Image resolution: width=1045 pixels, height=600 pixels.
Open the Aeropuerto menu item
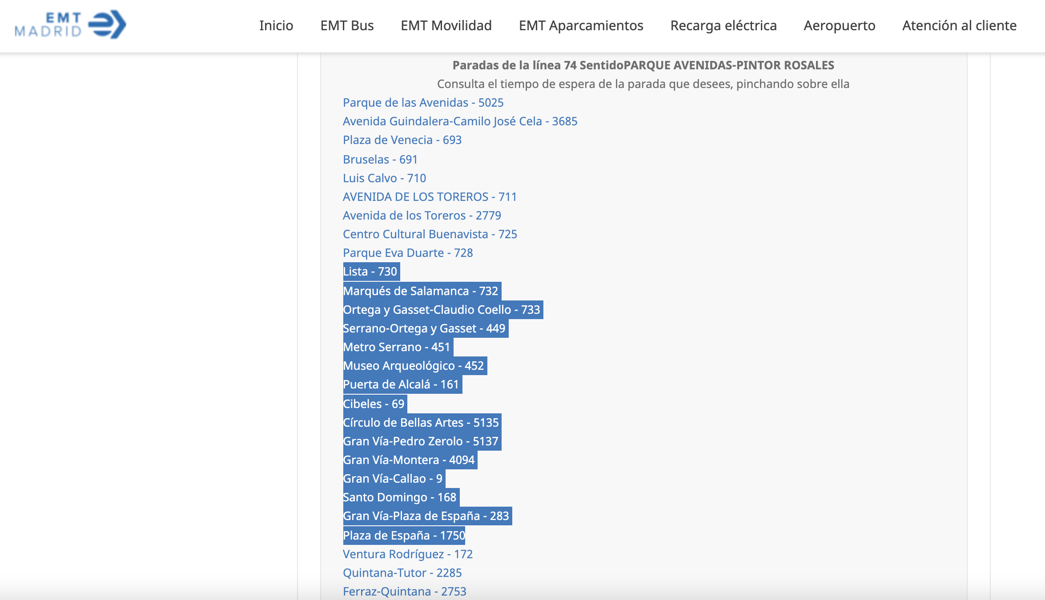point(839,26)
